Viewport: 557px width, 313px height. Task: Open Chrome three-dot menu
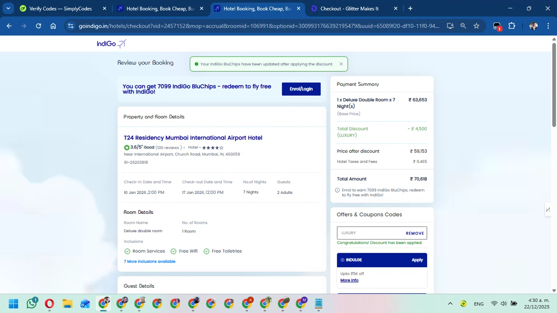pyautogui.click(x=548, y=26)
